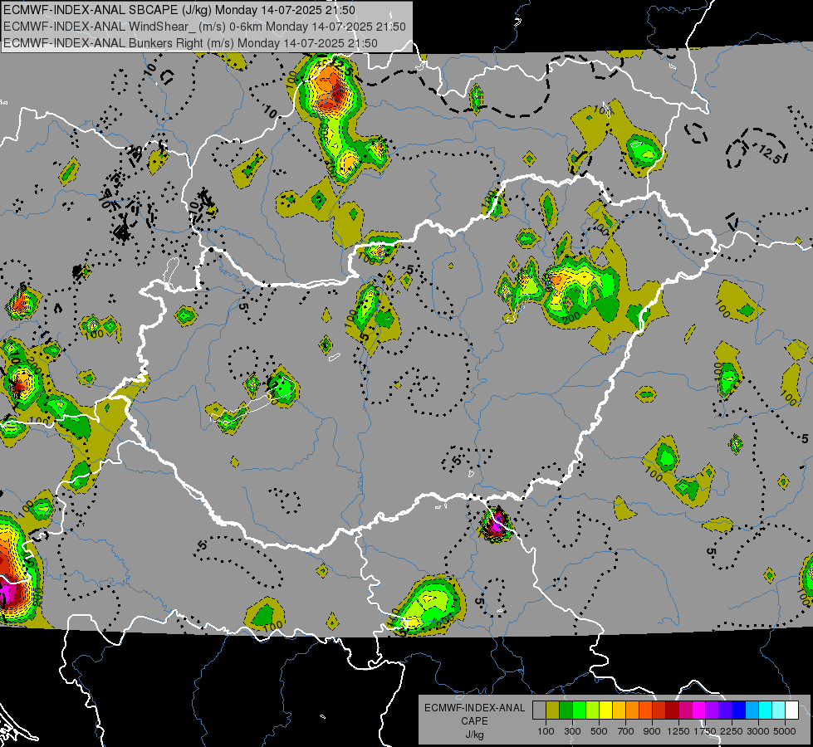Select the olive swatch in CAPE legend

(553, 710)
